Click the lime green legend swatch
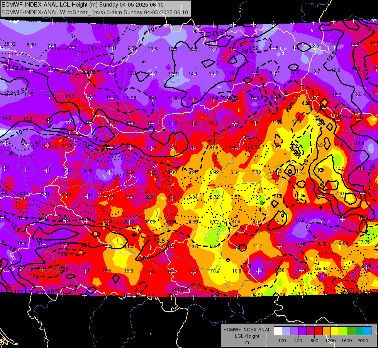Screen dimensions: 378x348 (x=343, y=331)
